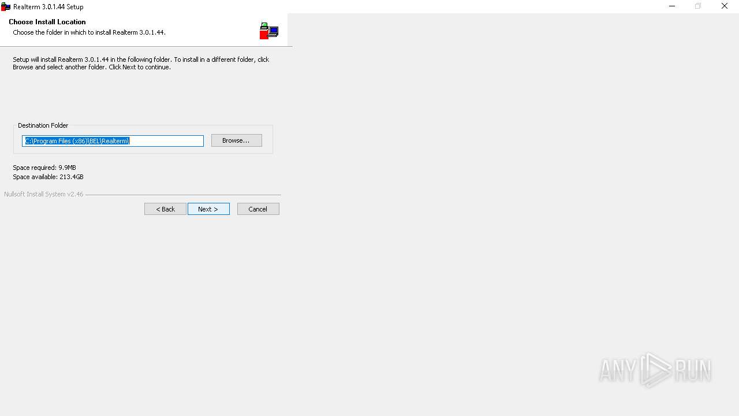Focus the Destination Folder path field
Viewport: 739px width, 416px height.
(x=113, y=141)
